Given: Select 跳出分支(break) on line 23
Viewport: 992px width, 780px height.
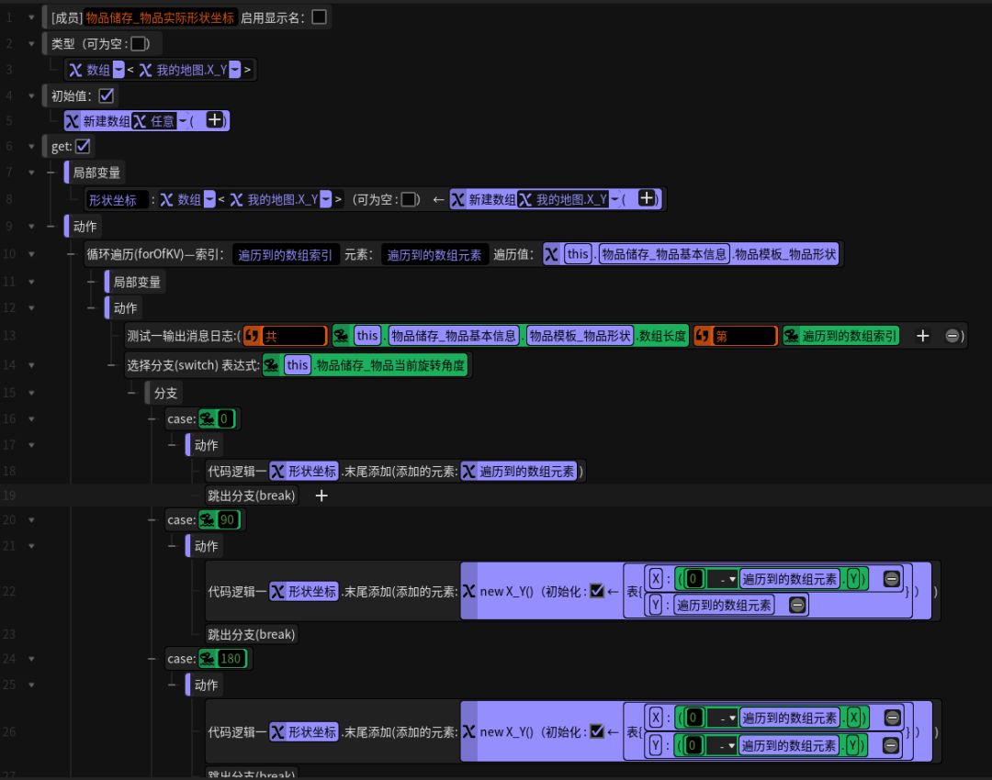Looking at the screenshot, I should tap(251, 634).
